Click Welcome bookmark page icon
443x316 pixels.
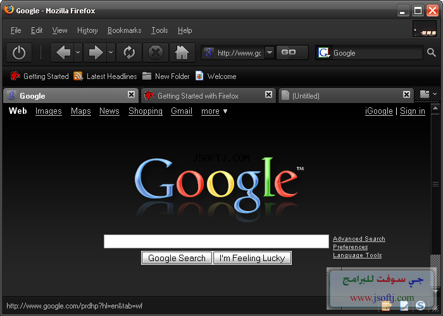click(199, 76)
